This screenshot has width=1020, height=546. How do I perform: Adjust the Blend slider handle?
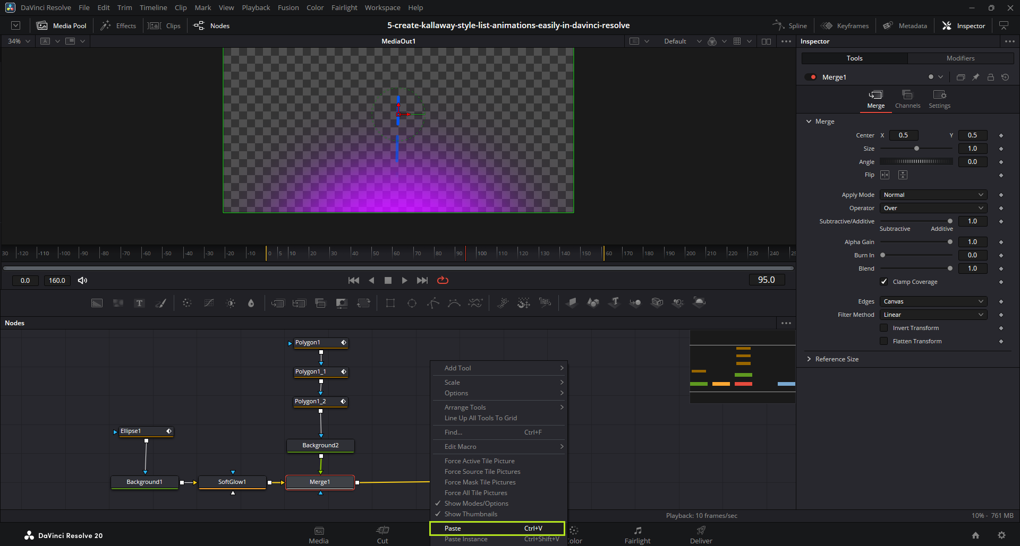coord(950,268)
